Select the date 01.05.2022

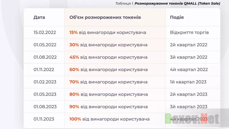(x=45, y=45)
